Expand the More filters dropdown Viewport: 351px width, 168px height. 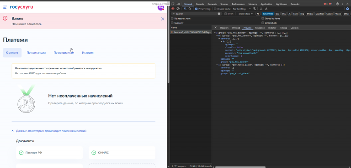(x=245, y=14)
